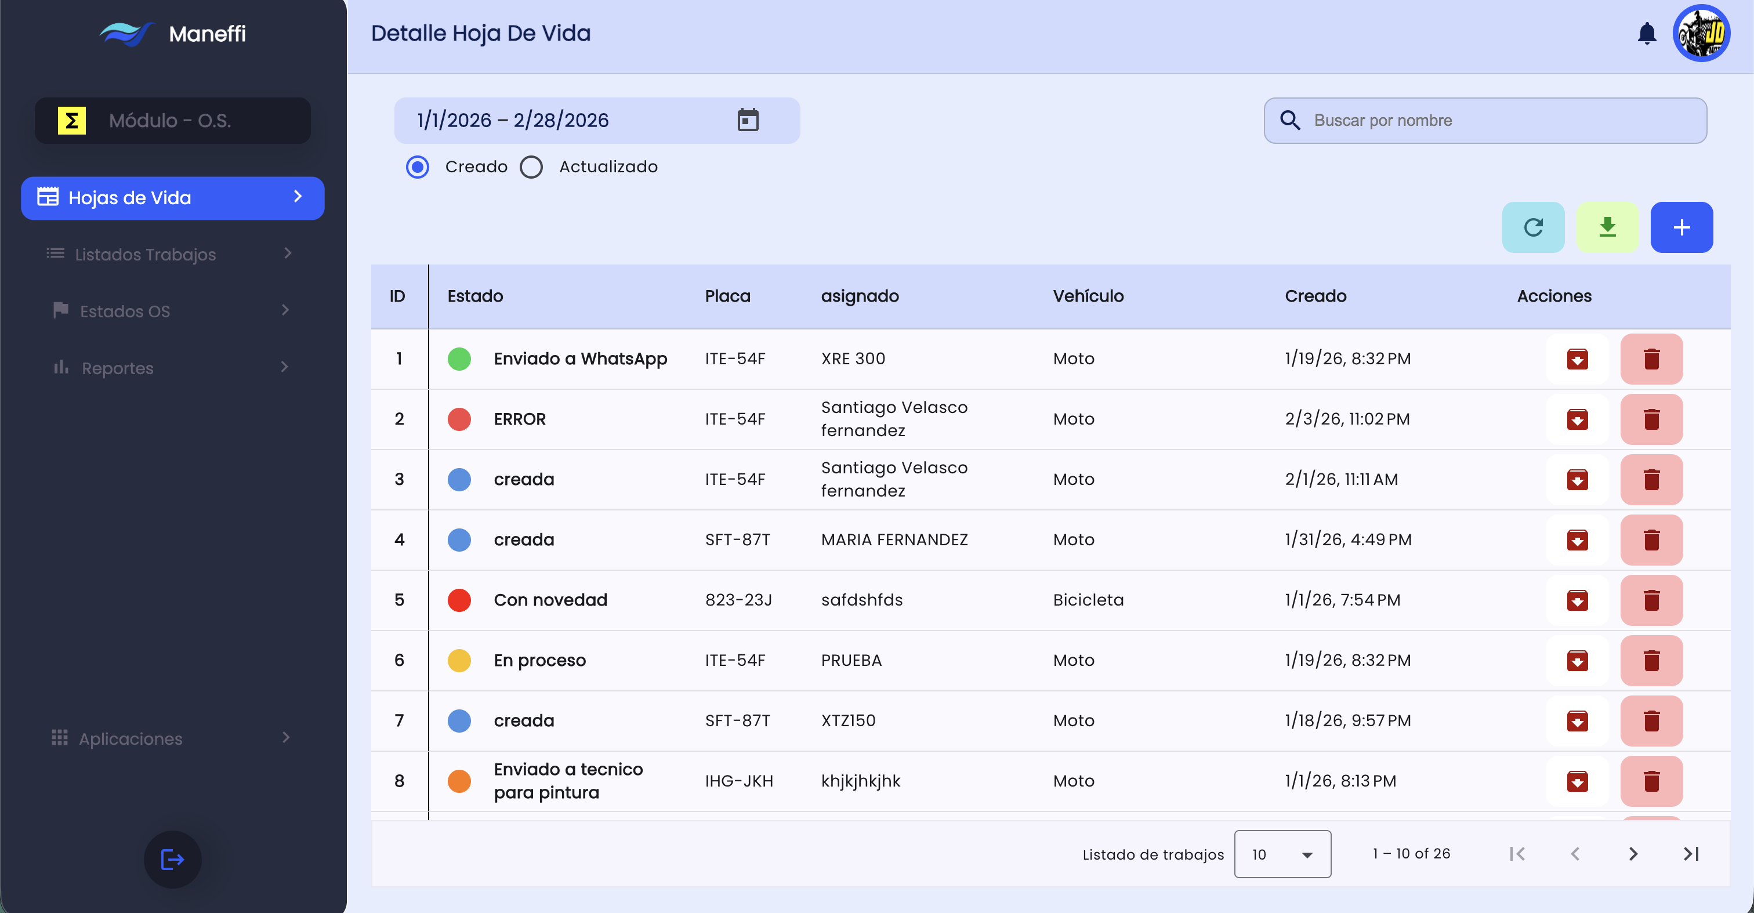The height and width of the screenshot is (913, 1754).
Task: Click the green download button
Action: point(1607,227)
